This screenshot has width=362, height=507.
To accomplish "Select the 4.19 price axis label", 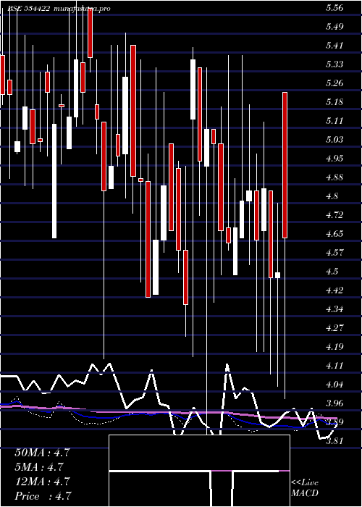I will point(334,347).
